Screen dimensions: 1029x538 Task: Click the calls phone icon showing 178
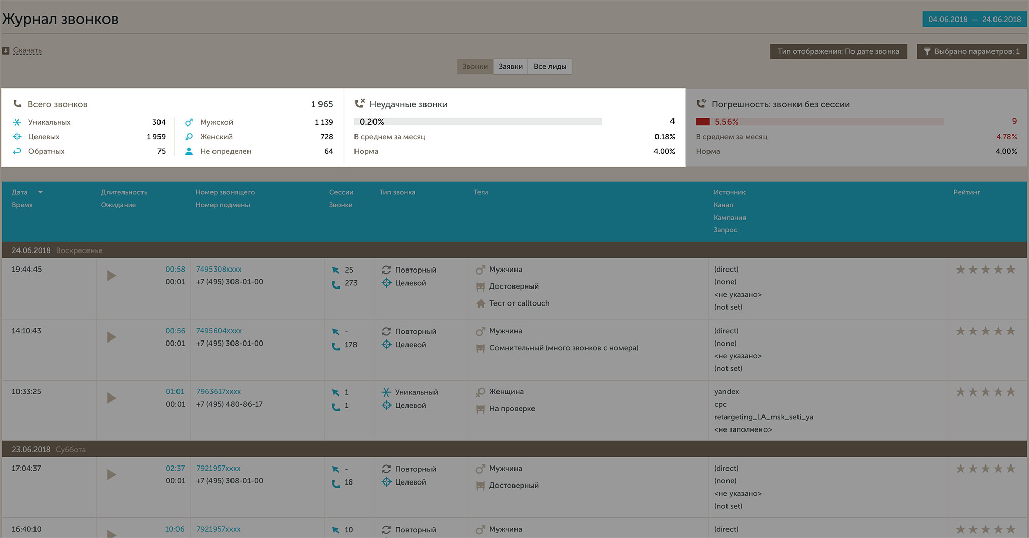[336, 346]
